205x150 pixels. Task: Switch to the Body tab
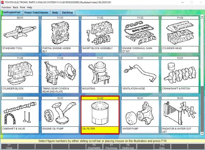click(x=55, y=13)
